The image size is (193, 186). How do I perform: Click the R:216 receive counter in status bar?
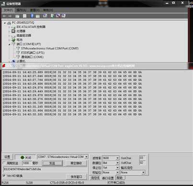click(x=5, y=183)
